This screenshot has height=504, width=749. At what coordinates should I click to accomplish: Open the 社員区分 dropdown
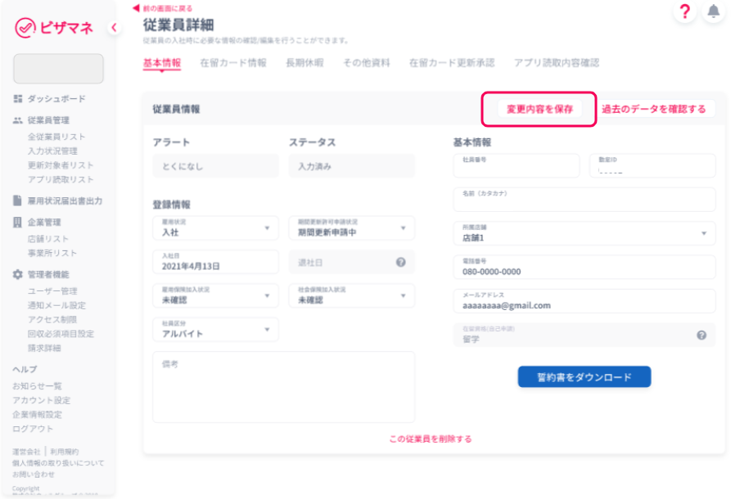(266, 330)
